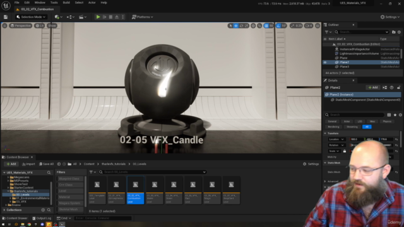
Task: Collapse the Transform section
Action: click(x=325, y=133)
